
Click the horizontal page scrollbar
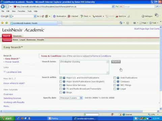click(x=73, y=111)
